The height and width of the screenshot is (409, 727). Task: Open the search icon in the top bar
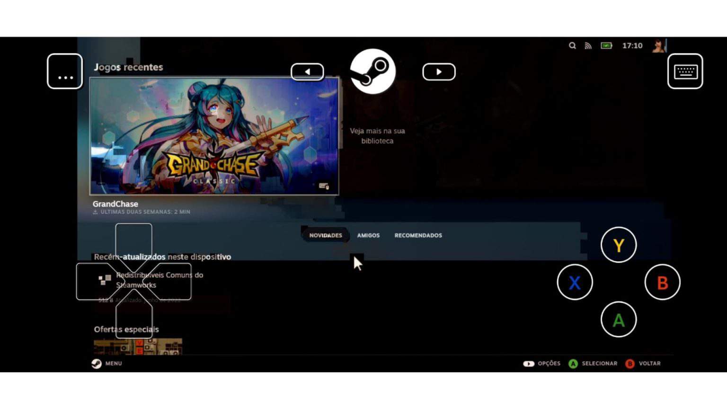click(x=572, y=45)
